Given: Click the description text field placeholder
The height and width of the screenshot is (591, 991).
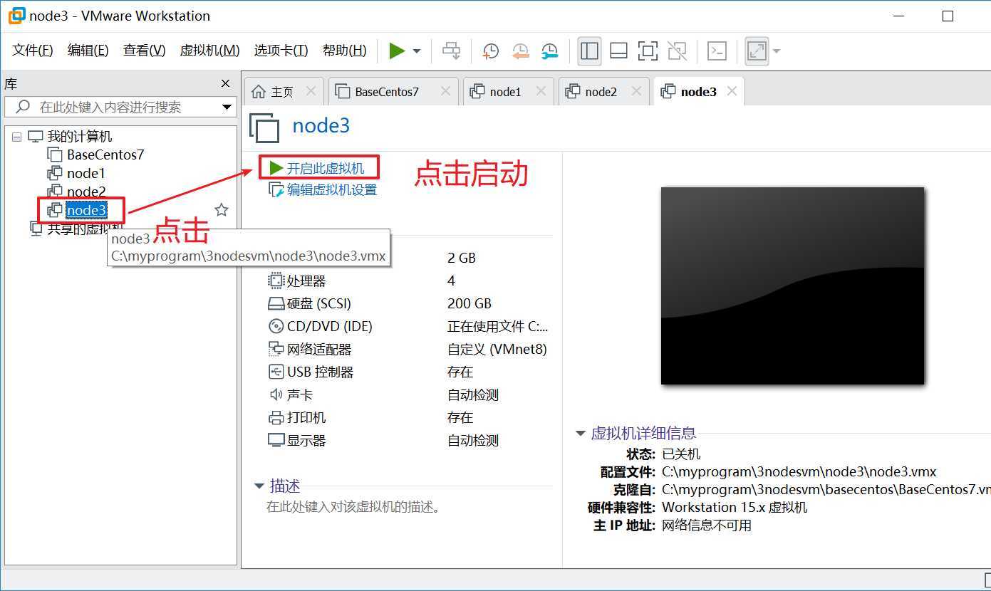Looking at the screenshot, I should click(354, 507).
